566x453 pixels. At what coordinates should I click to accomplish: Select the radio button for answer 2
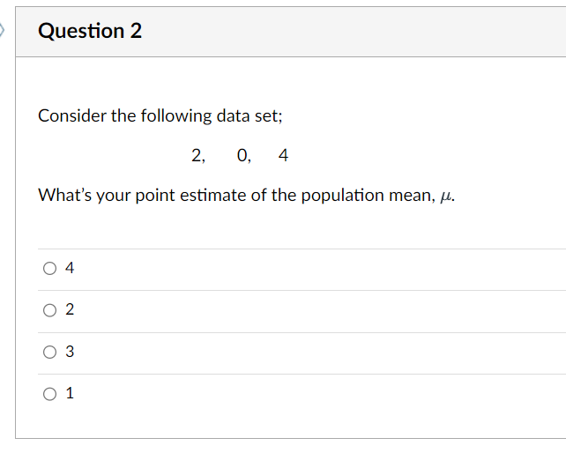50,310
